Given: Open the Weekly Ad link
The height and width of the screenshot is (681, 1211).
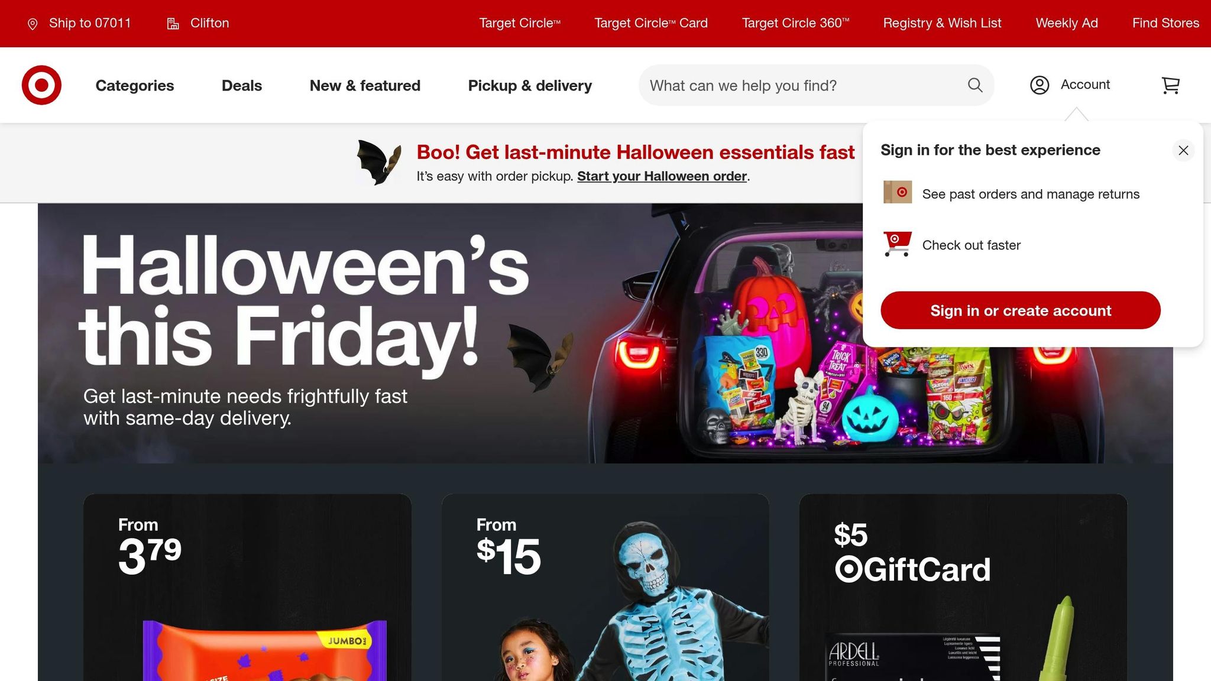Looking at the screenshot, I should [1067, 23].
